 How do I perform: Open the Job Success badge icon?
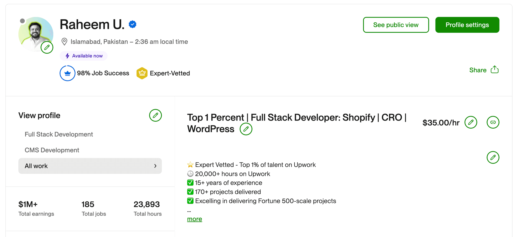[67, 73]
